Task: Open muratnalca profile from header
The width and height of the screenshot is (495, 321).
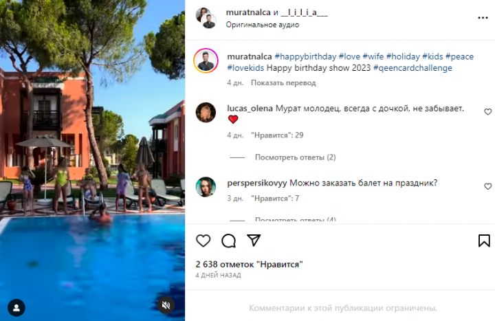Action: point(248,12)
